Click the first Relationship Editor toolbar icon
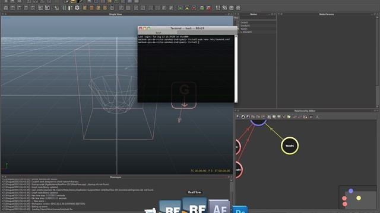 (238, 117)
